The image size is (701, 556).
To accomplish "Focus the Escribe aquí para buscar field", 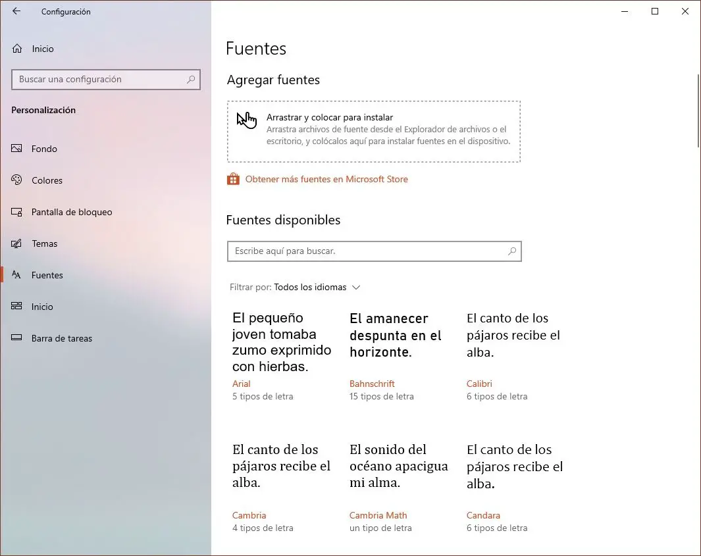I will 374,251.
